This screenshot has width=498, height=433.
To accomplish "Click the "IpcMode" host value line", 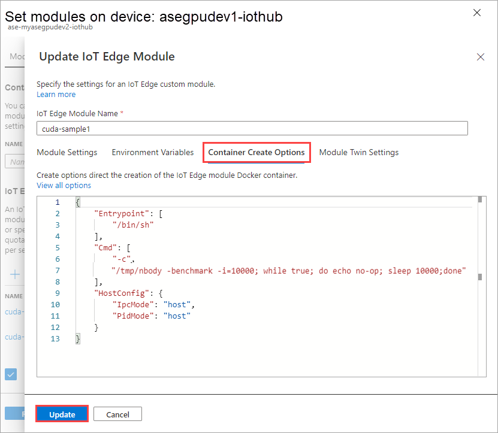I will (x=153, y=304).
